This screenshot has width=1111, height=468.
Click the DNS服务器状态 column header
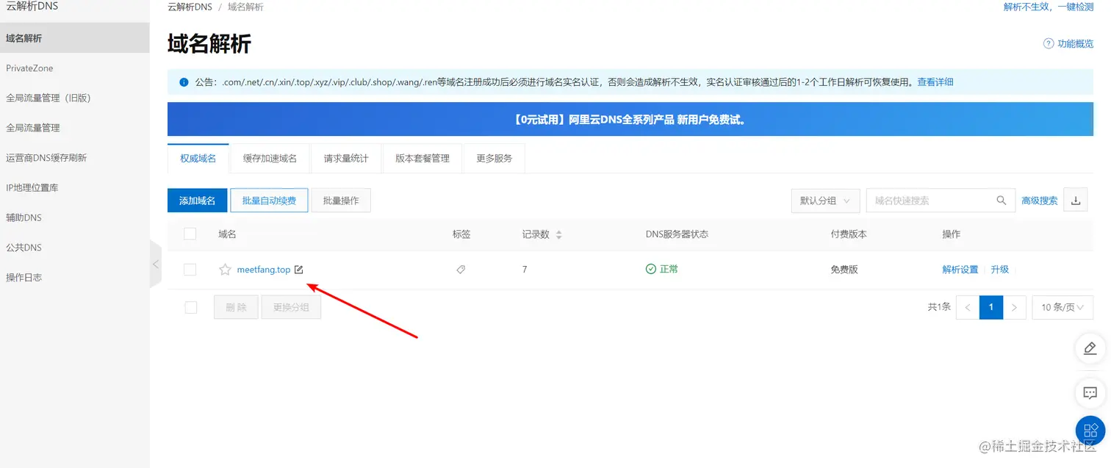pos(677,234)
